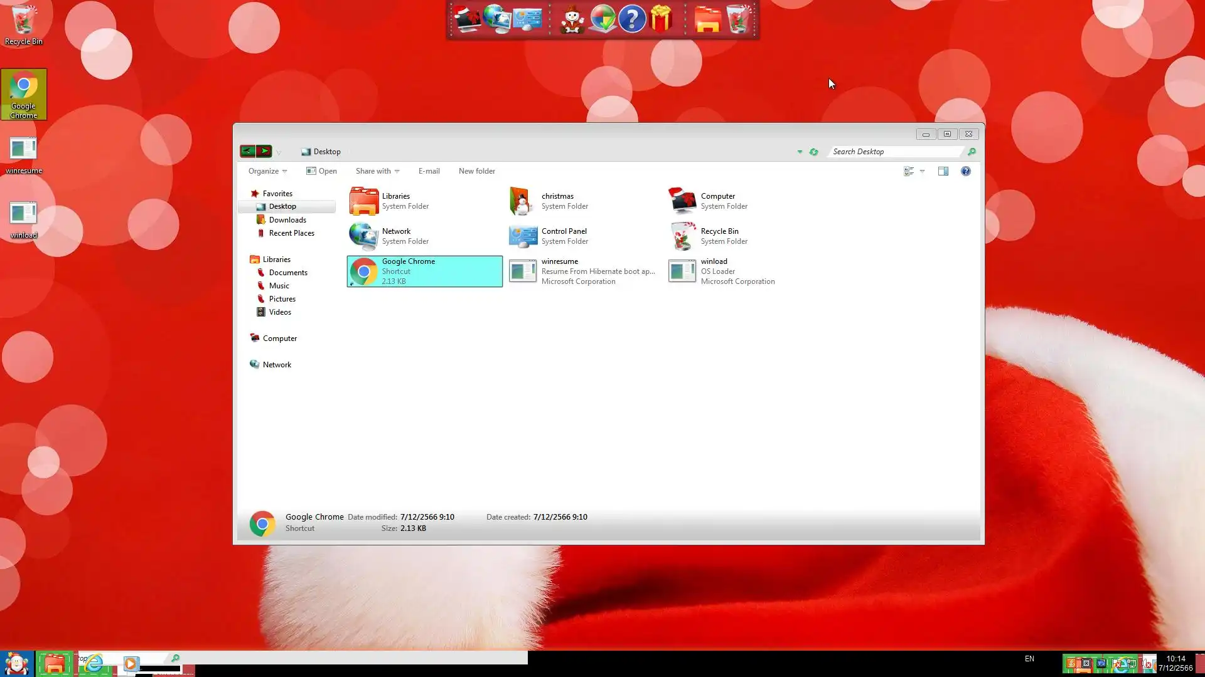
Task: Expand the Share with dropdown
Action: pyautogui.click(x=377, y=171)
